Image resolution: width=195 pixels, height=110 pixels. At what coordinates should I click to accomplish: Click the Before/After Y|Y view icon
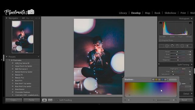pos(50,100)
